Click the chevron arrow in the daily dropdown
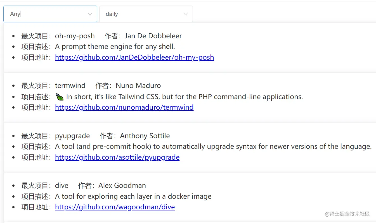Image resolution: width=376 pixels, height=223 pixels. (185, 14)
